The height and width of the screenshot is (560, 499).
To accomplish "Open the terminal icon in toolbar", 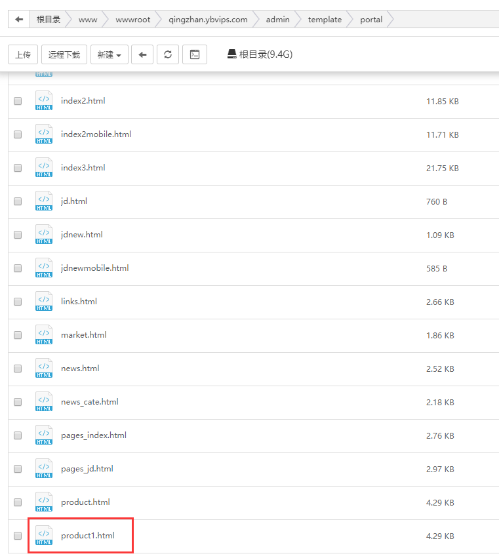I will pyautogui.click(x=195, y=54).
